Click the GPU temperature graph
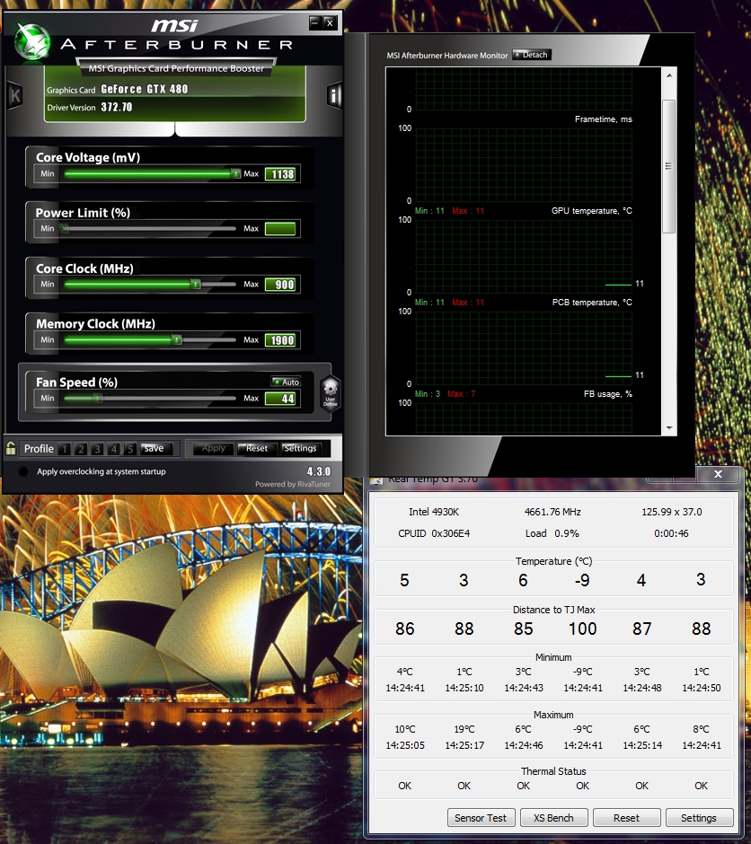 tap(524, 256)
